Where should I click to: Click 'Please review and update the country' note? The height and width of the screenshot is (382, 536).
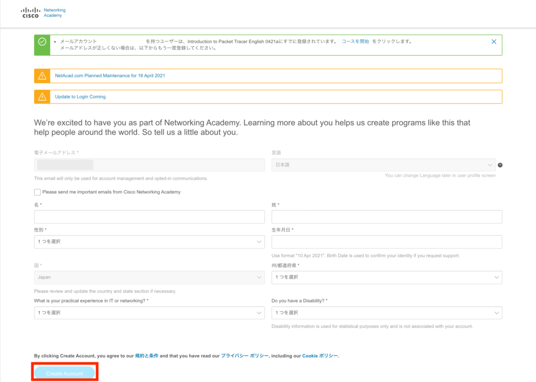click(x=105, y=291)
